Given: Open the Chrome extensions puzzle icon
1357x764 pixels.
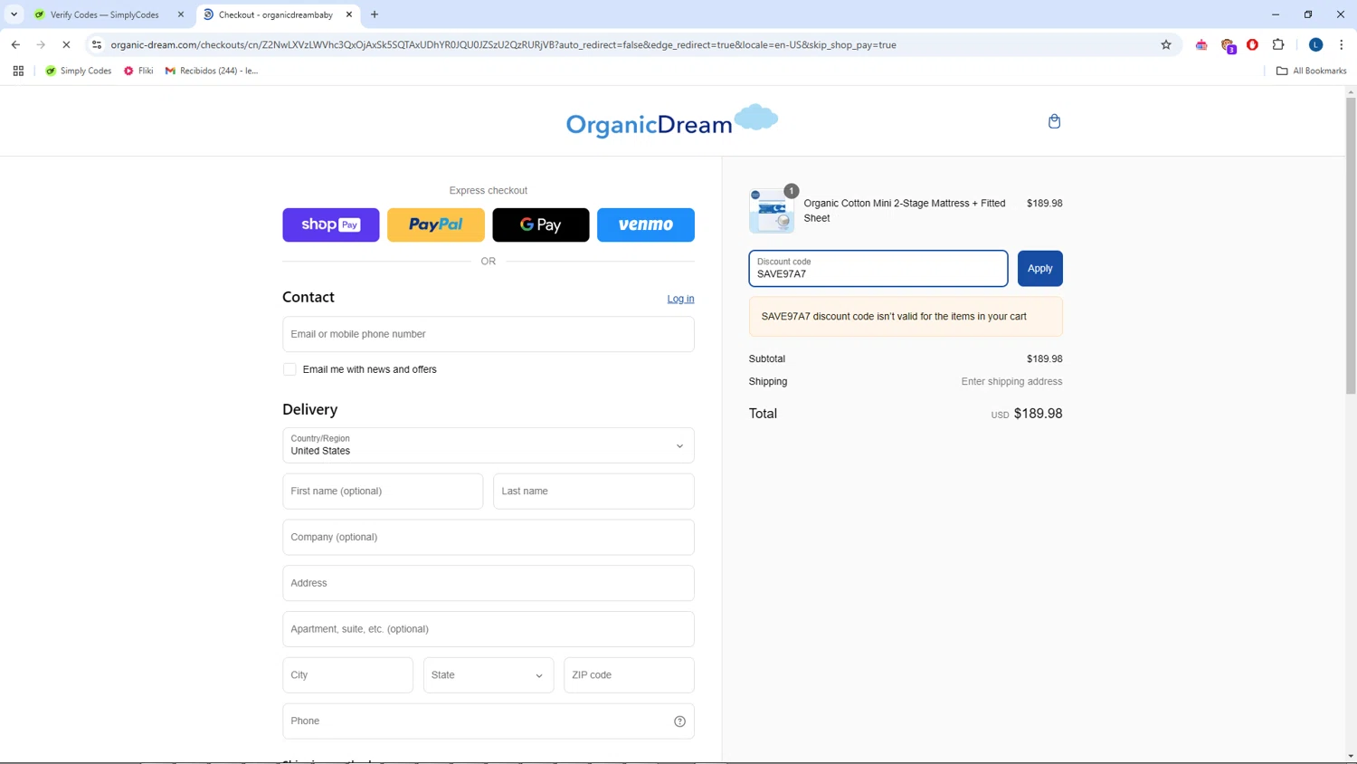Looking at the screenshot, I should click(x=1278, y=44).
